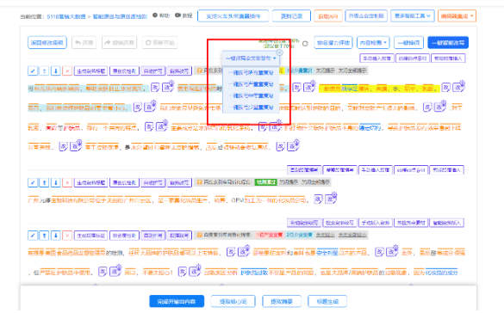Click the edit pencil icon of the 广州 company paragraph
This screenshot has width=504, height=313.
[x=33, y=182]
